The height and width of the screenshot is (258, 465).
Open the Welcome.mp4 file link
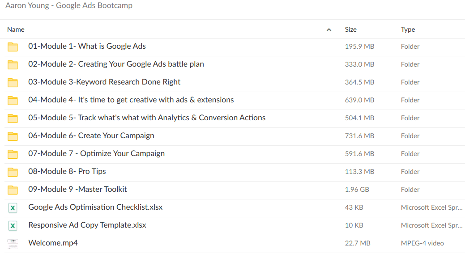tap(53, 243)
